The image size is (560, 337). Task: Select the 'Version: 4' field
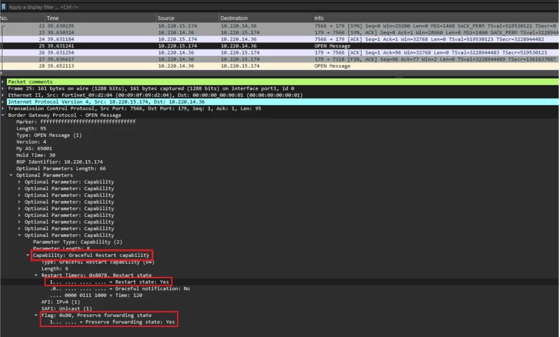click(x=31, y=142)
